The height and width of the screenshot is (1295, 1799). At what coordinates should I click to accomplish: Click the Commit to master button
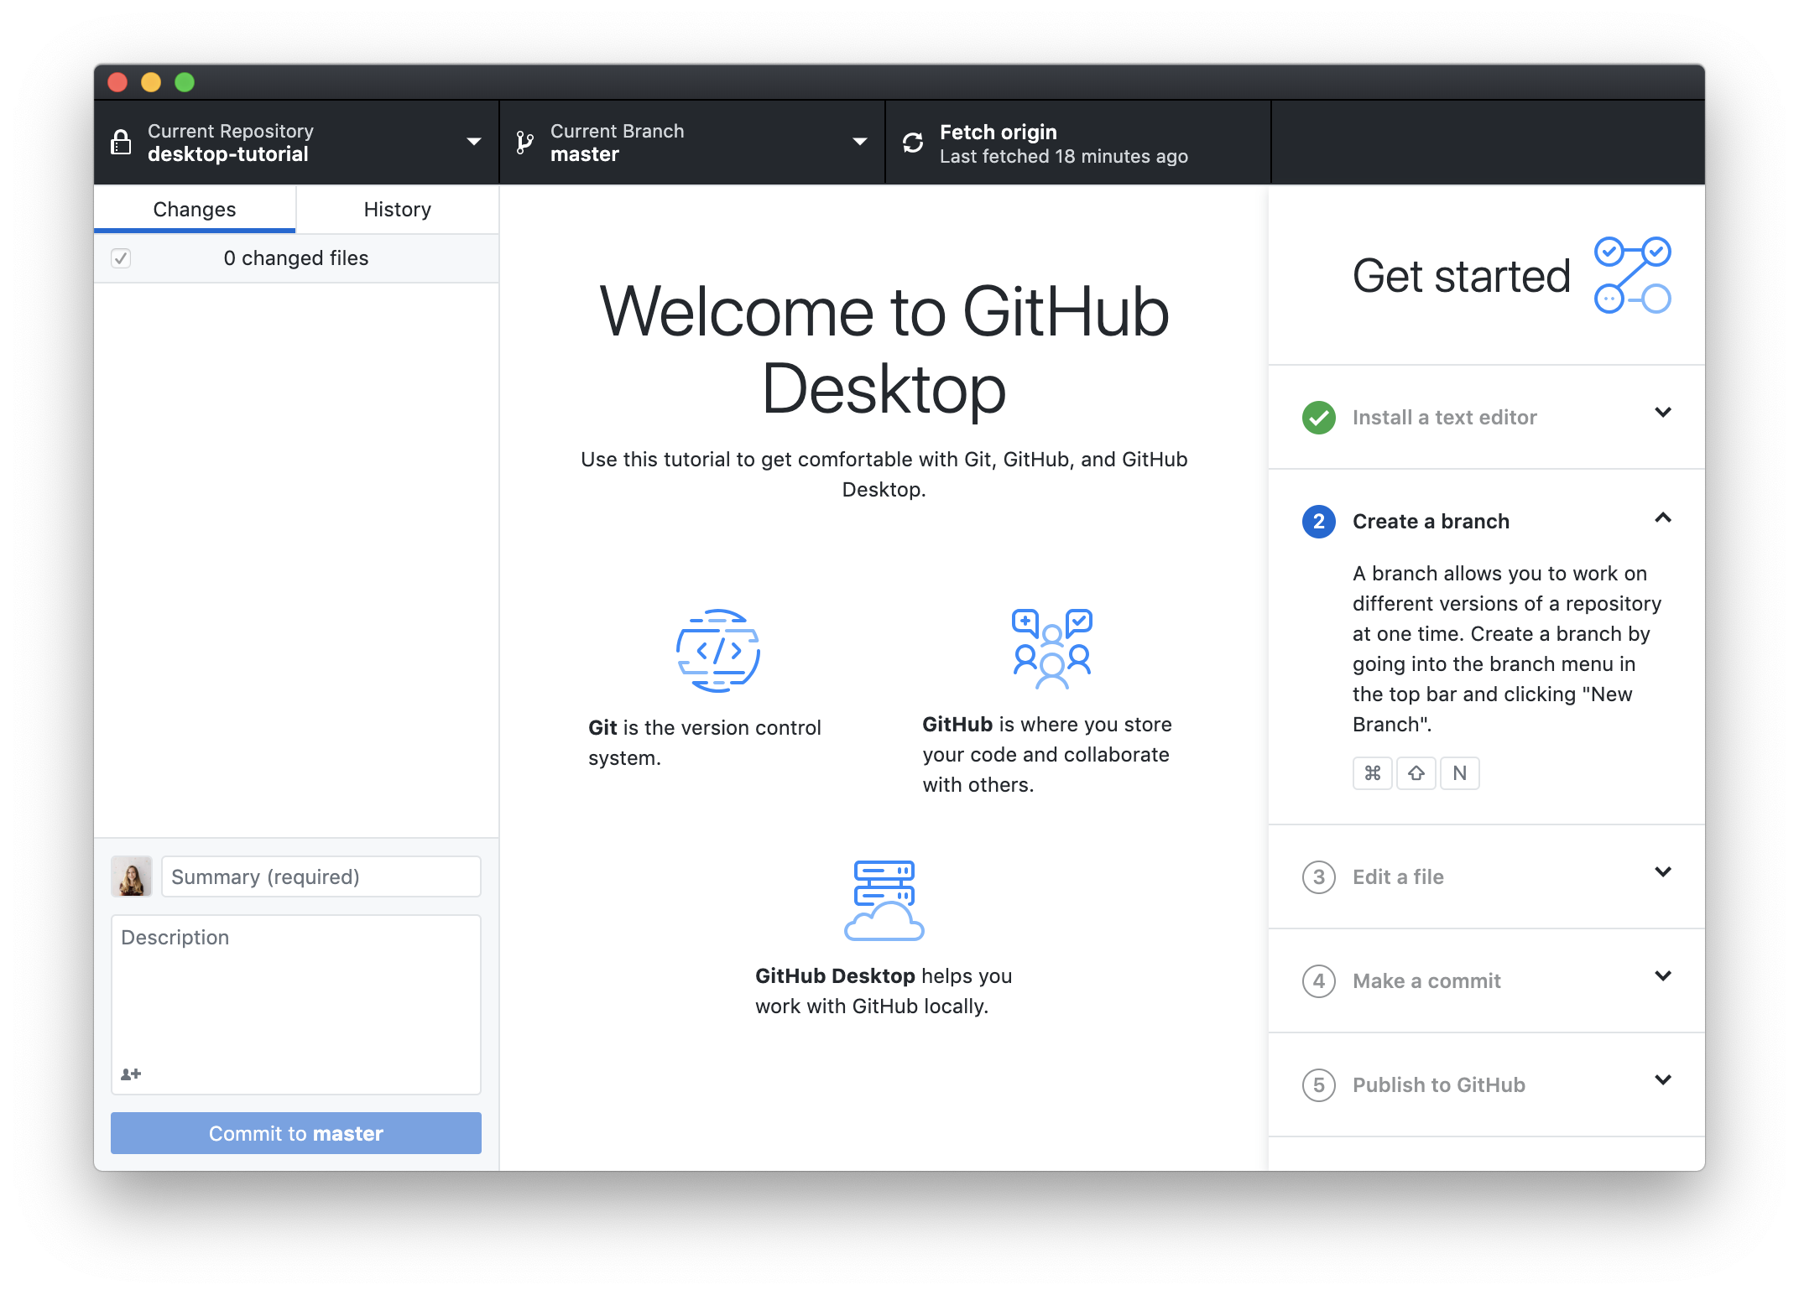[296, 1133]
